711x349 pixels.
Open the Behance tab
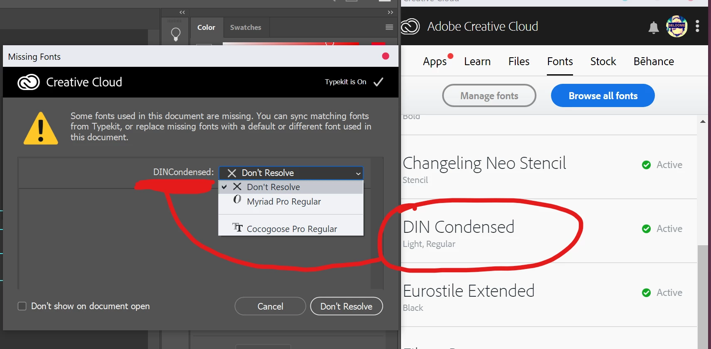654,61
